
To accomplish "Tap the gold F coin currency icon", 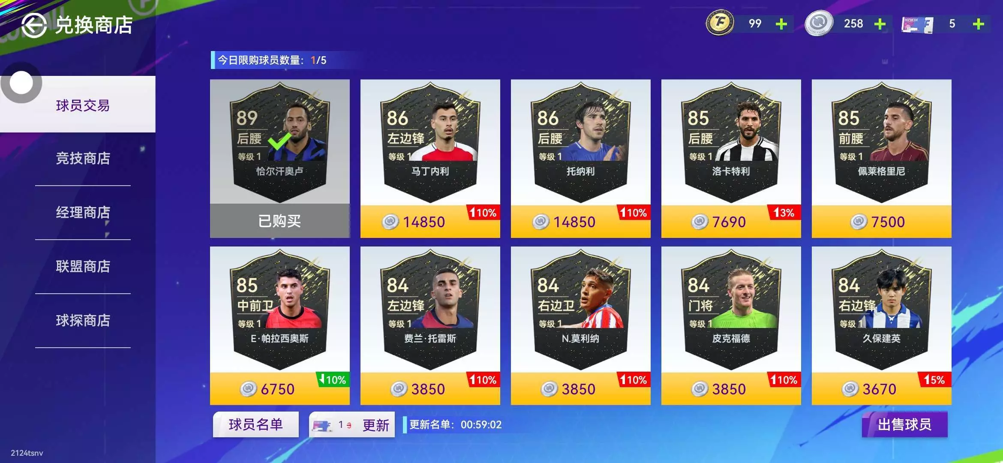I will [720, 23].
